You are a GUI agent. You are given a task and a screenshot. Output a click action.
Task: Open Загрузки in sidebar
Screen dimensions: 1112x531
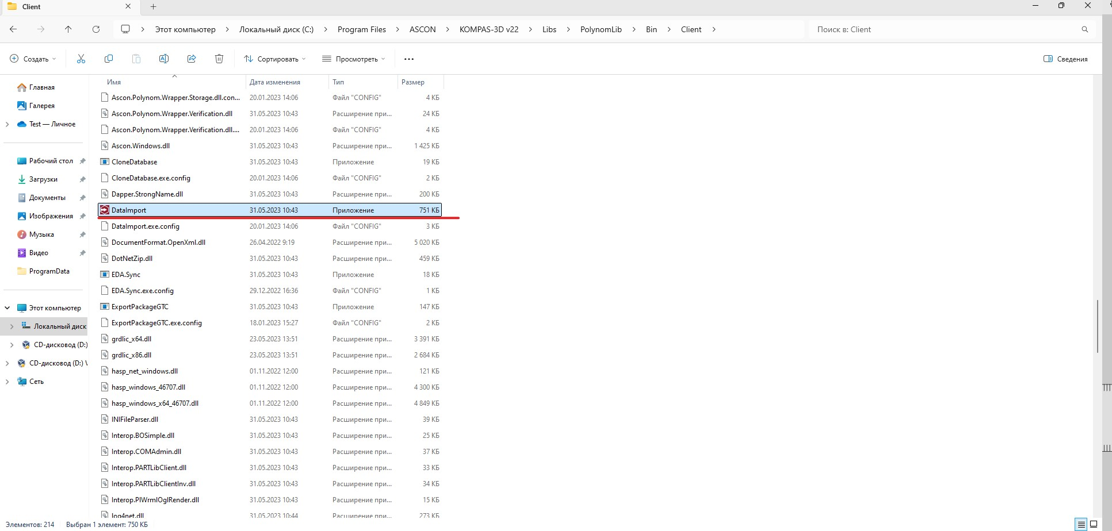43,179
